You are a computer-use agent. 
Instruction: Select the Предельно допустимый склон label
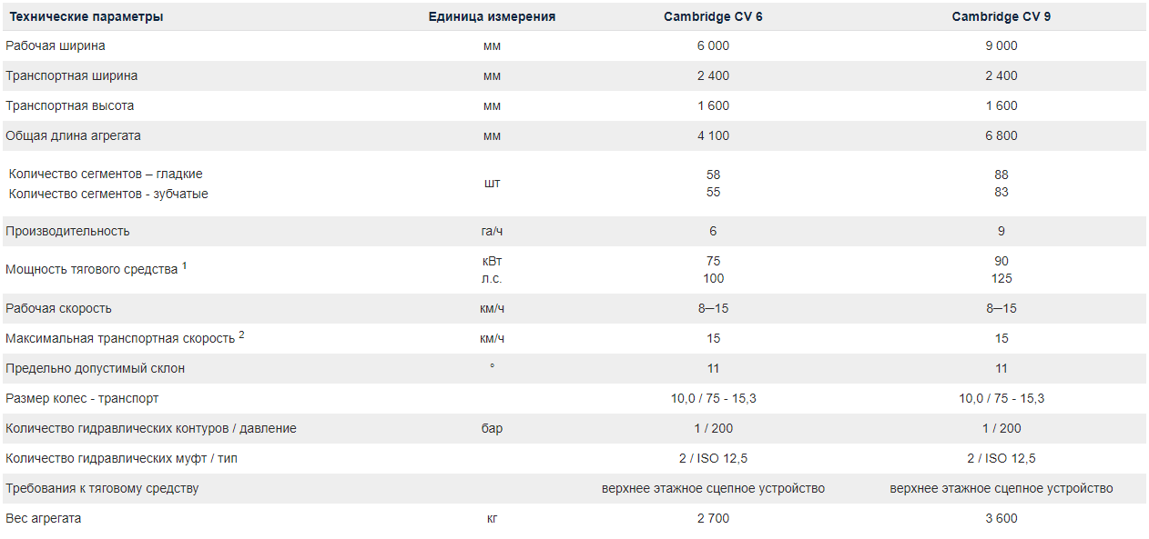click(96, 368)
